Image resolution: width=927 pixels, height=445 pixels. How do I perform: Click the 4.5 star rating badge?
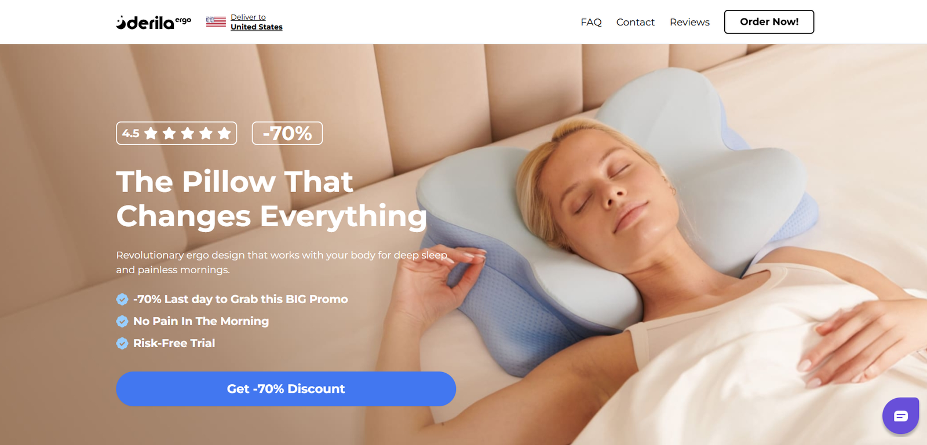click(177, 133)
